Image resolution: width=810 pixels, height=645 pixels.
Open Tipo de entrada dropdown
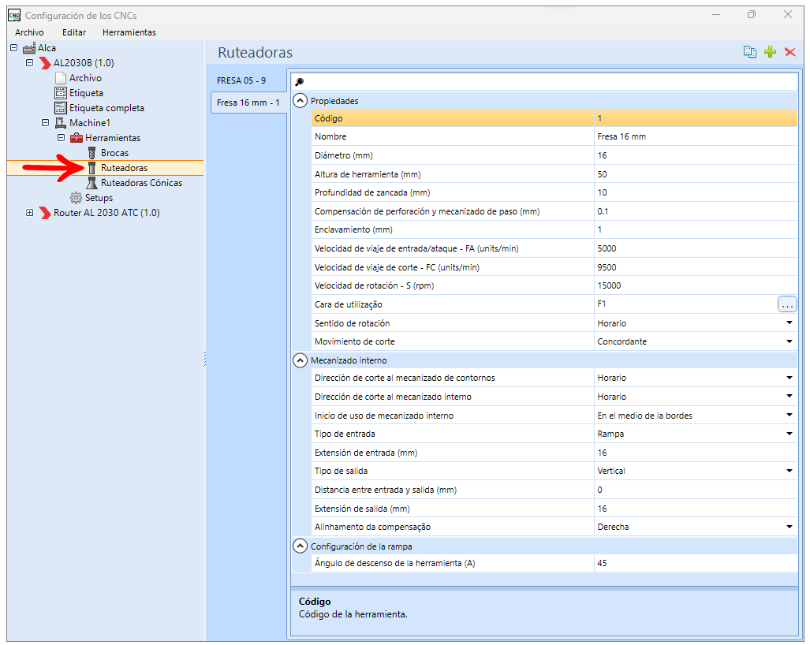coord(789,434)
